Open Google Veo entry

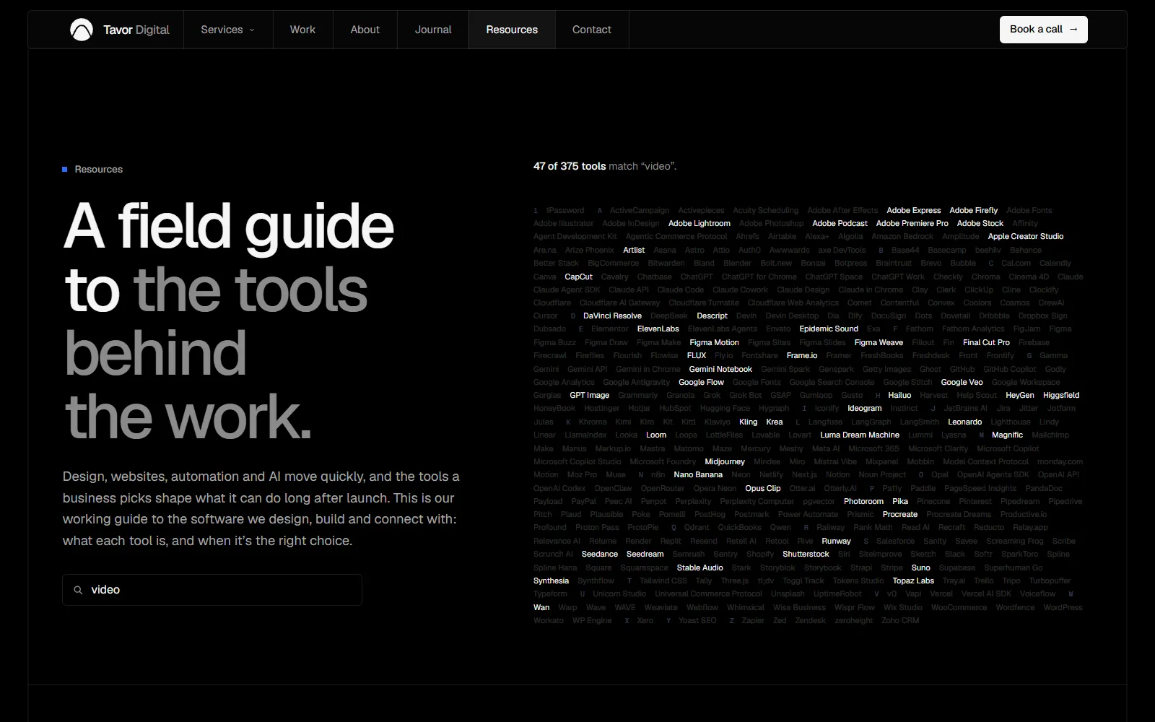click(962, 382)
